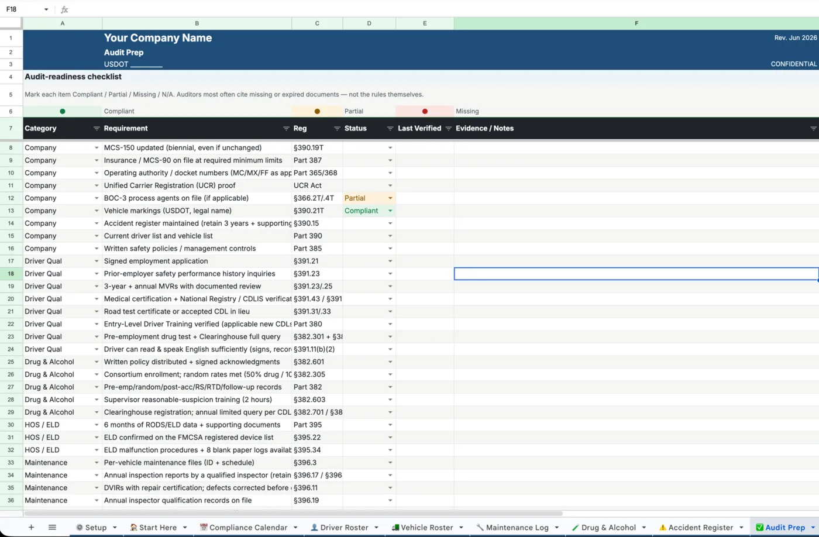Click the Last Verified cell in row 12

[425, 198]
